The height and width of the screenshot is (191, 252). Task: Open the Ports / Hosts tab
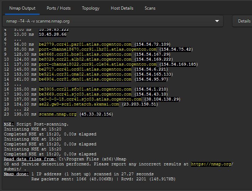(58, 8)
